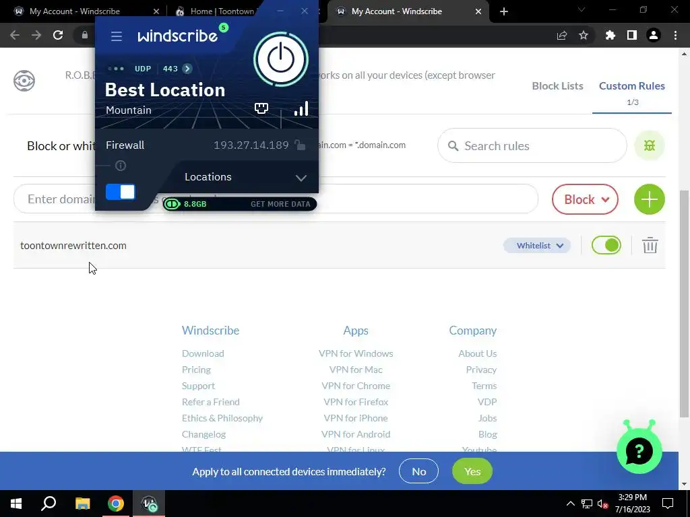Open the Jobs footer link
This screenshot has height=517, width=690.
point(488,418)
